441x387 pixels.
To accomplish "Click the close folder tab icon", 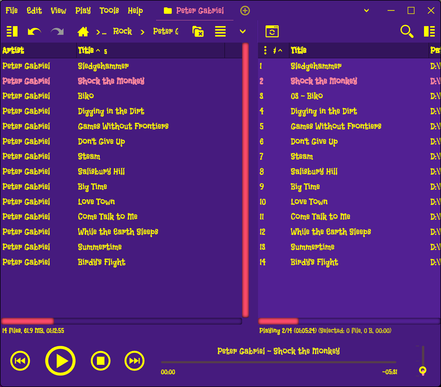I will (x=198, y=32).
